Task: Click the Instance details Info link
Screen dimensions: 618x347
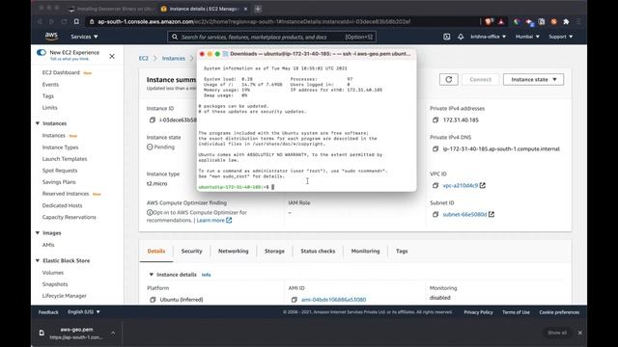Action: 206,275
